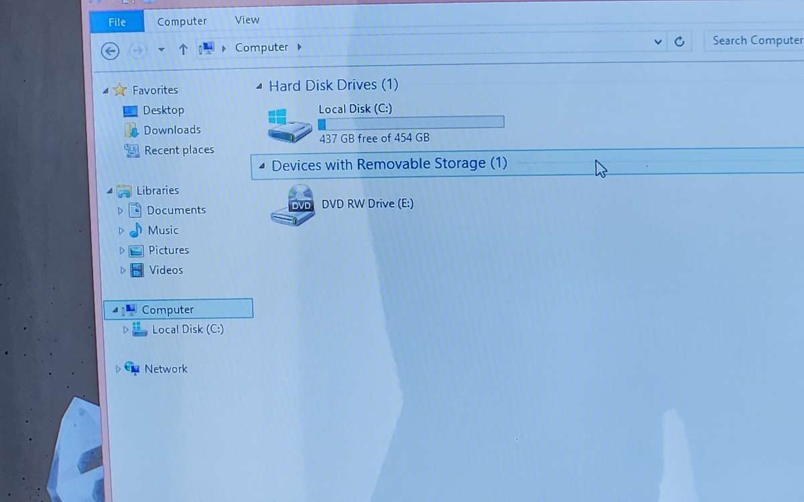Collapse the Hard Disk Drives group
The width and height of the screenshot is (804, 502).
(x=259, y=86)
